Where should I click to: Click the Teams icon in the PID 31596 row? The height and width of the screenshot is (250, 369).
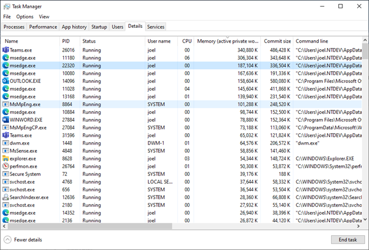coord(5,136)
